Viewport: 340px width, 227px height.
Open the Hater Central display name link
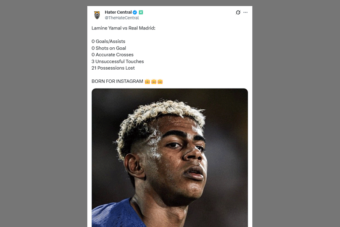click(118, 12)
